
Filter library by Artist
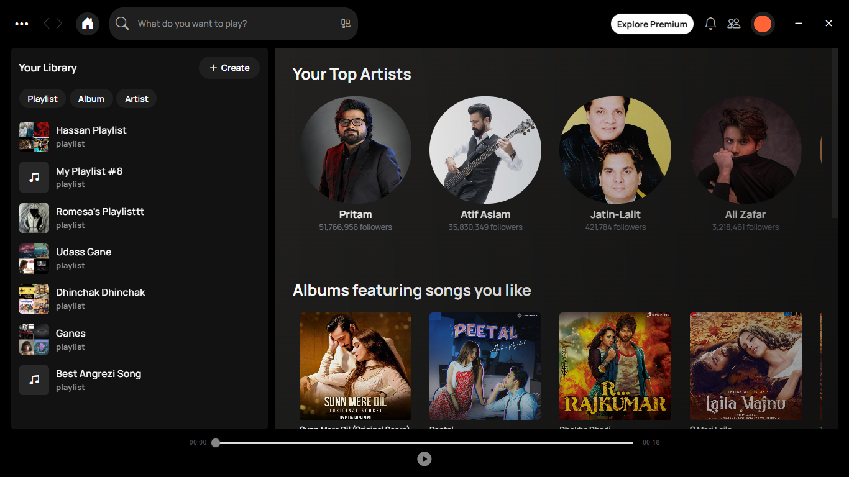(136, 99)
